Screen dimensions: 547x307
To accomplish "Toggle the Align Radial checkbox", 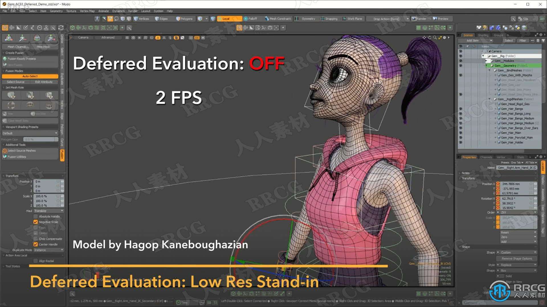I will click(36, 261).
